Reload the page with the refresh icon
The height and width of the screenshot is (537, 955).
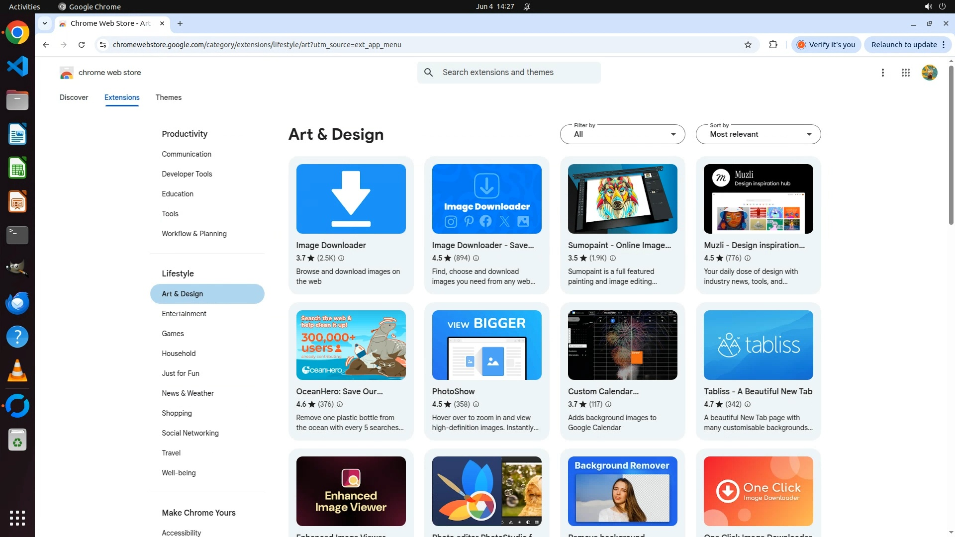(x=82, y=45)
